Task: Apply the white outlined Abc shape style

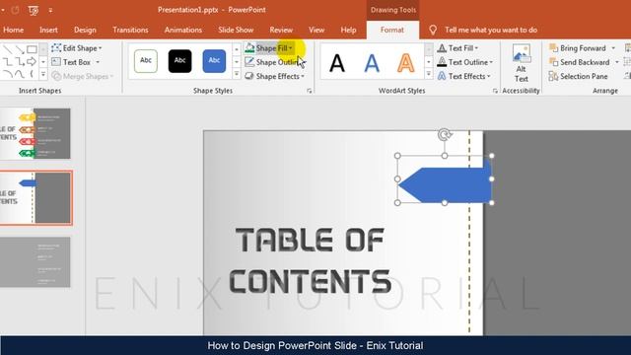Action: point(146,61)
